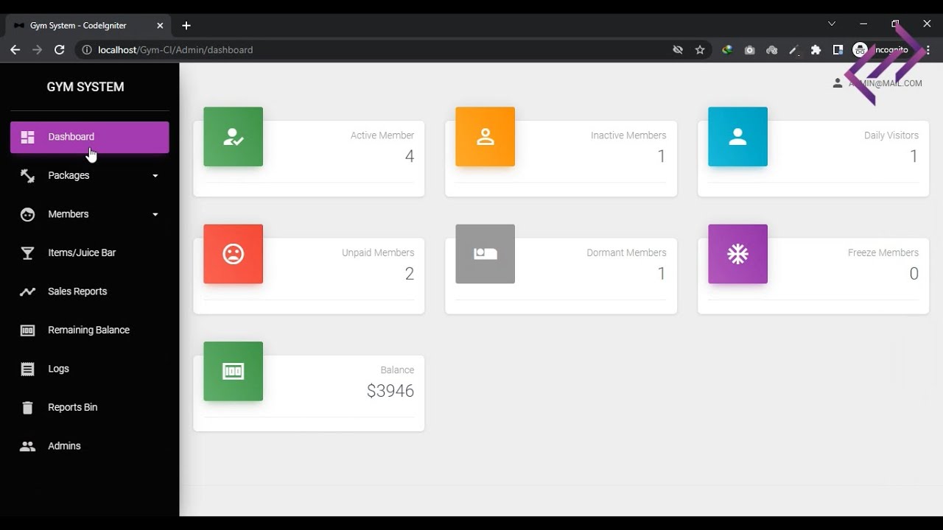943x530 pixels.
Task: Reload the page with refresh button
Action: (60, 50)
